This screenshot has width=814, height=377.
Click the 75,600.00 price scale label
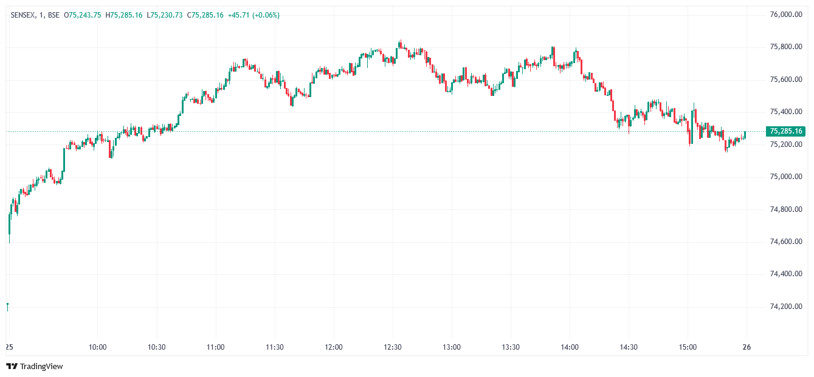785,80
